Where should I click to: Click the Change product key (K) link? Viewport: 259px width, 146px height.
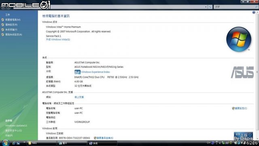coord(105,138)
